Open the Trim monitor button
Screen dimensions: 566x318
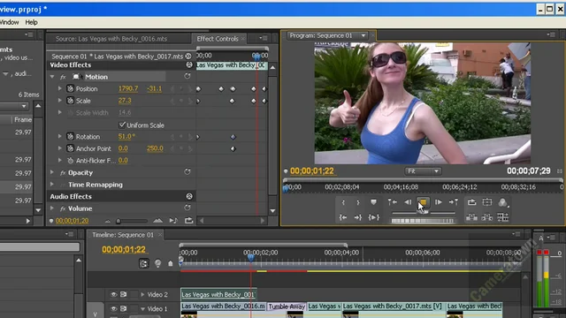point(502,217)
